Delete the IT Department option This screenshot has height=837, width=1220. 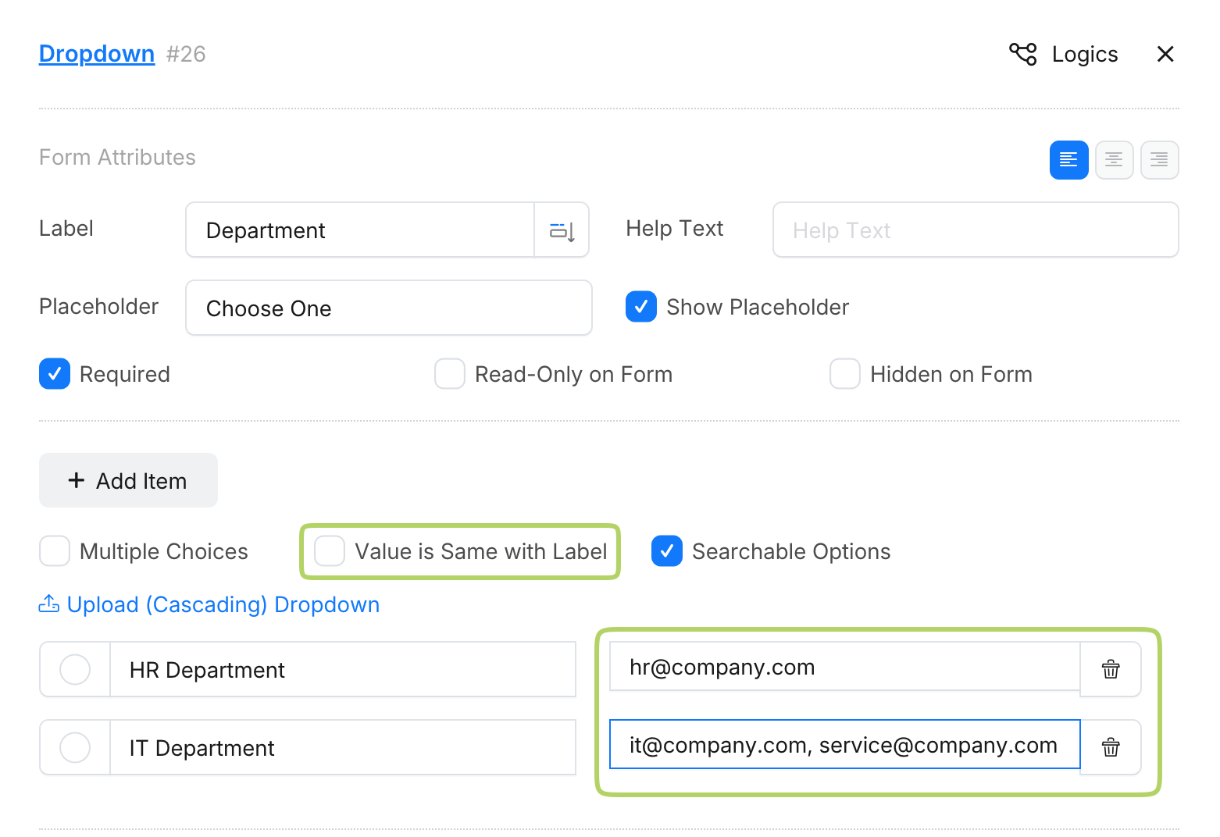tap(1110, 747)
